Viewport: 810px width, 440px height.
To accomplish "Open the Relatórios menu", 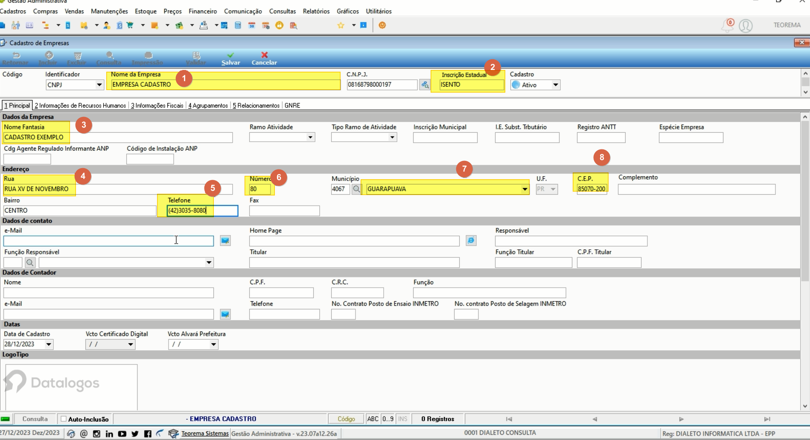I will click(316, 11).
